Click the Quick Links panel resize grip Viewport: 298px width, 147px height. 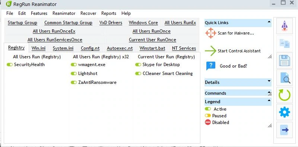[270, 56]
